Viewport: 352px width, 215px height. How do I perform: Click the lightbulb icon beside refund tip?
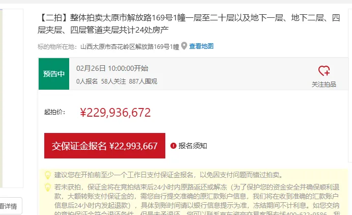[x=48, y=187]
